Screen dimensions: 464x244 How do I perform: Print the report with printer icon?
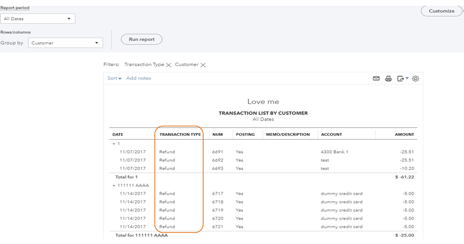(x=389, y=79)
